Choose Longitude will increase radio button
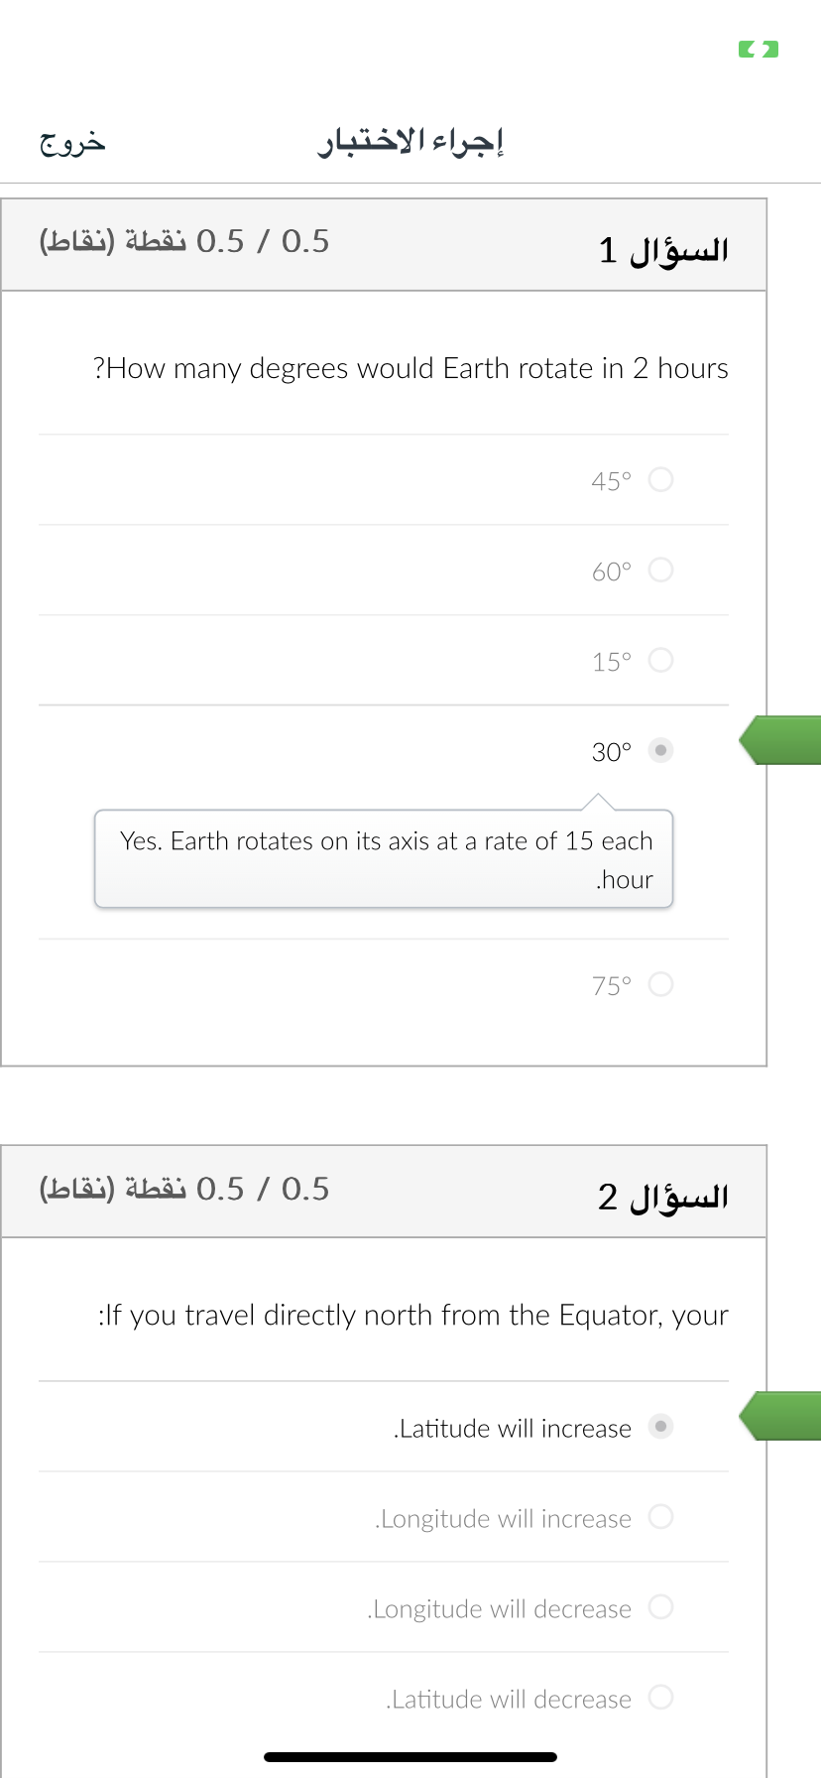This screenshot has width=821, height=1778. point(660,1517)
